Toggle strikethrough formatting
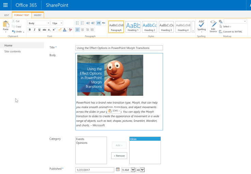Image resolution: width=251 pixels, height=174 pixels. click(44, 30)
